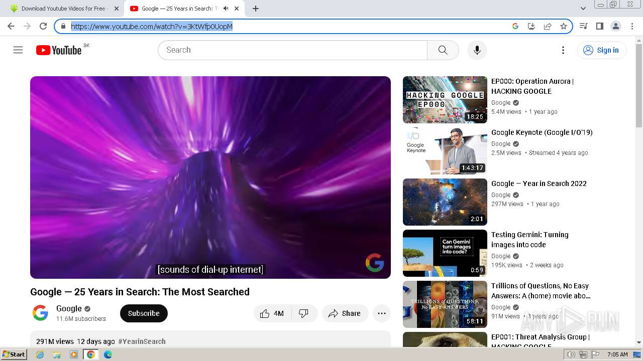The width and height of the screenshot is (643, 361).
Task: Open Year in Search 2022 thumbnail
Action: [445, 202]
